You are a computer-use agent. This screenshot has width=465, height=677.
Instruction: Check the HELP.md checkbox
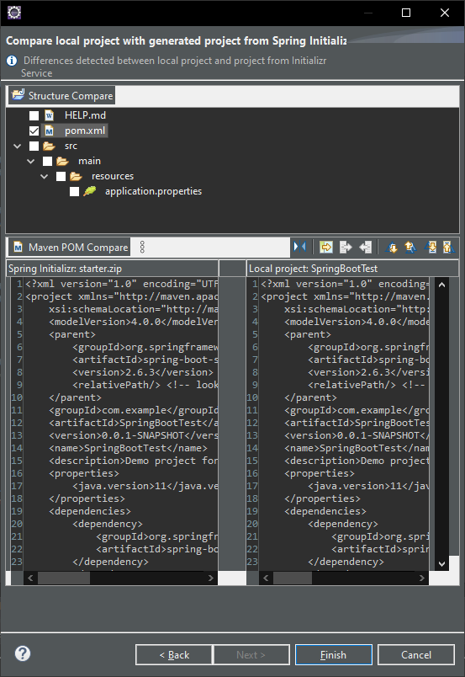click(34, 115)
